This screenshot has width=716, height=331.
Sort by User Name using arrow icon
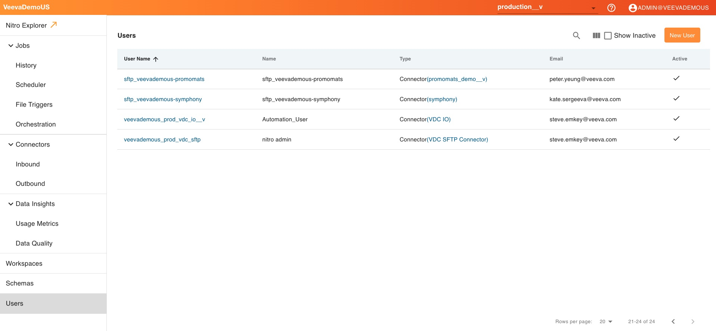coord(156,59)
